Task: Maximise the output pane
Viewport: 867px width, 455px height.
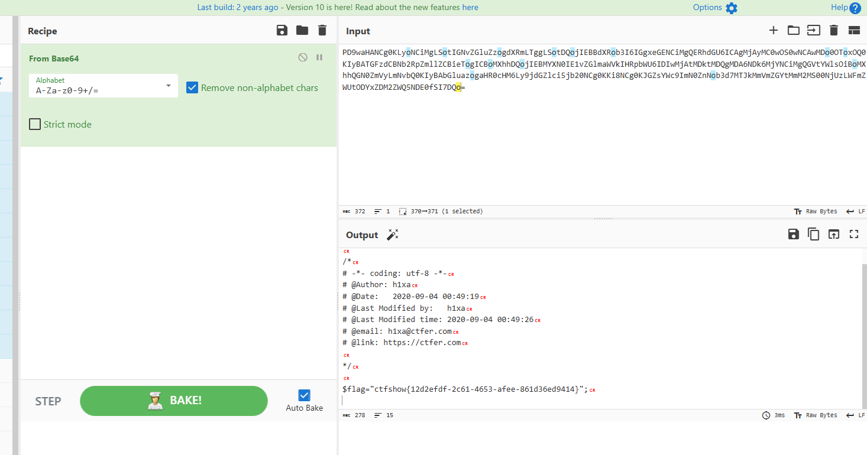Action: [x=853, y=234]
